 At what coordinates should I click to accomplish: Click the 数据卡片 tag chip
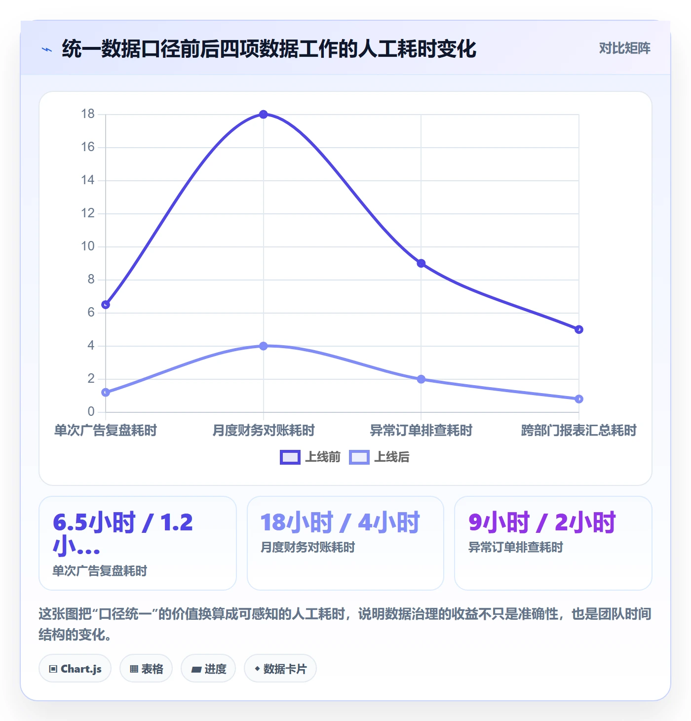(280, 669)
